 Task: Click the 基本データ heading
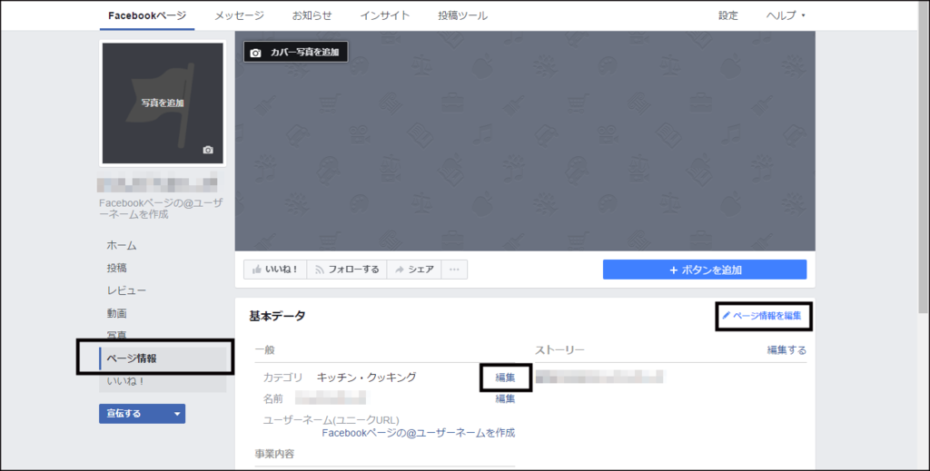pyautogui.click(x=278, y=316)
